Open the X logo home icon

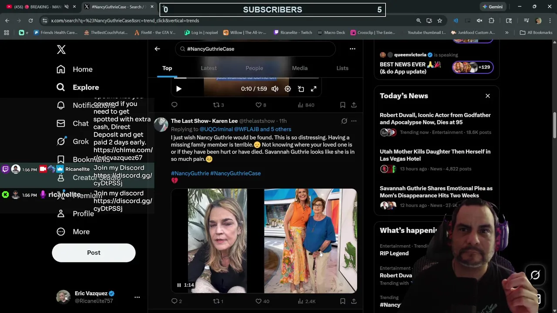pos(61,49)
